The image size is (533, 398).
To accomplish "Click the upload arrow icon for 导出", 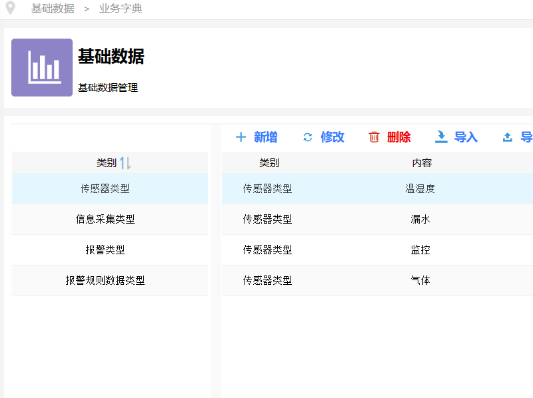I will click(508, 137).
